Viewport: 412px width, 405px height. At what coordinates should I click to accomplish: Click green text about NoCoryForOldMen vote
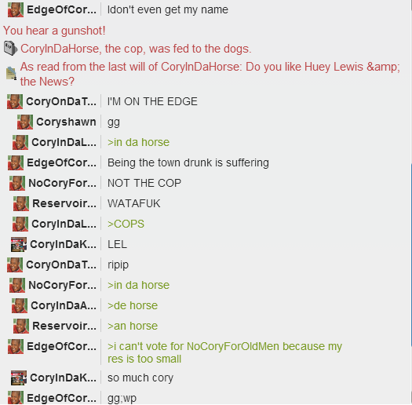pos(224,352)
